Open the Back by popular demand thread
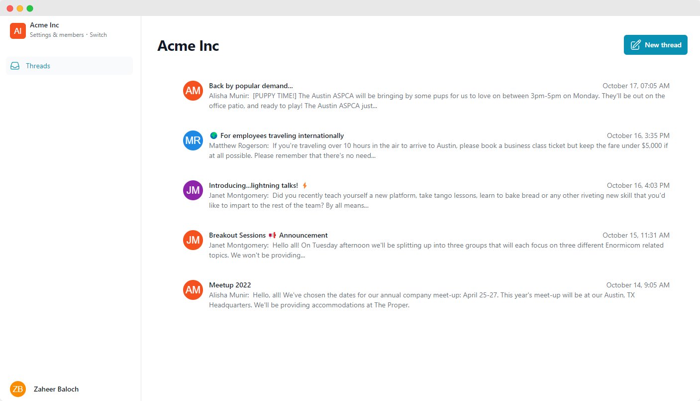 point(251,85)
